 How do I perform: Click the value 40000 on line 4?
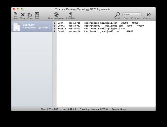[x=130, y=31]
